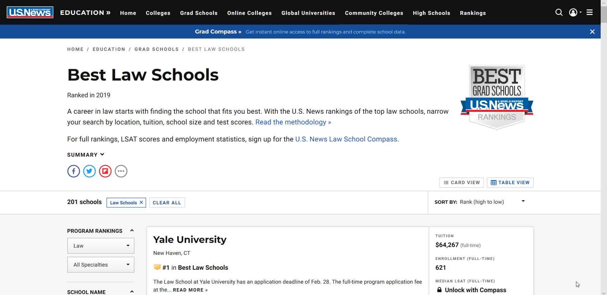Click the U.S. News logo
607x295 pixels.
30,12
